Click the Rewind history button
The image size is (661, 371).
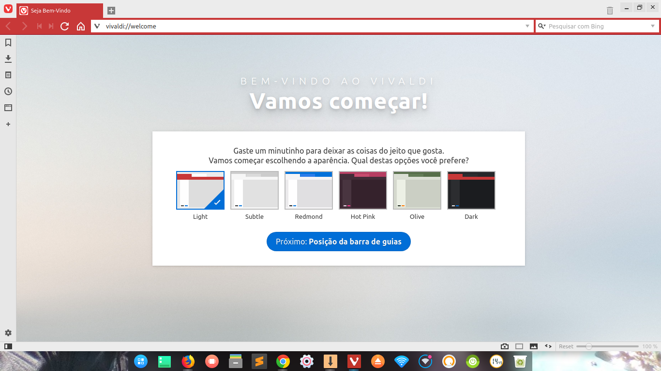(39, 26)
